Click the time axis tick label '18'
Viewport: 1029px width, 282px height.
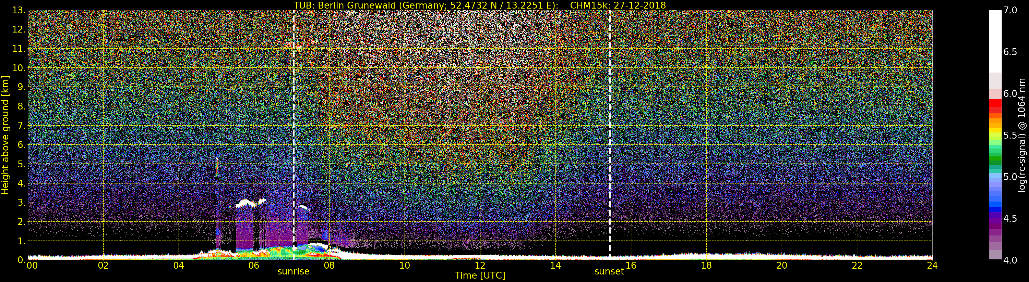pos(706,265)
